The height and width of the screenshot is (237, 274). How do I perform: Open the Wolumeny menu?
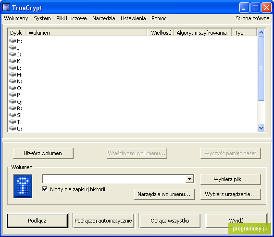point(16,18)
